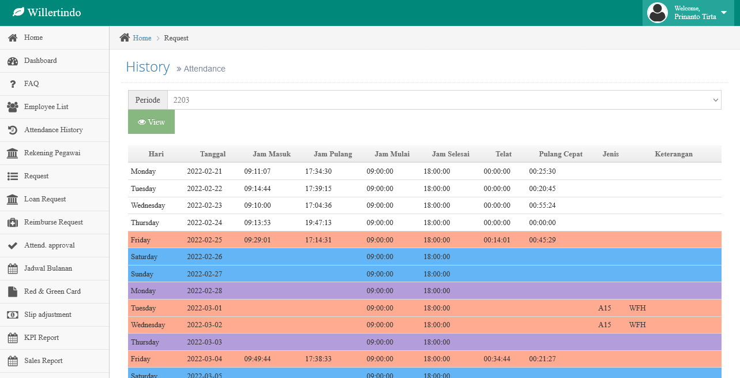The height and width of the screenshot is (378, 740).
Task: Click the Red & Green Card file icon
Action: click(12, 291)
